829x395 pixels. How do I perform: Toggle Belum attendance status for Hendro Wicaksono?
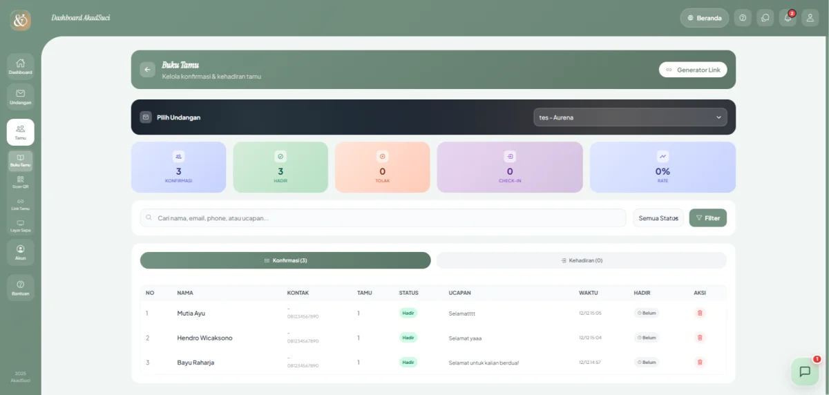pos(647,338)
